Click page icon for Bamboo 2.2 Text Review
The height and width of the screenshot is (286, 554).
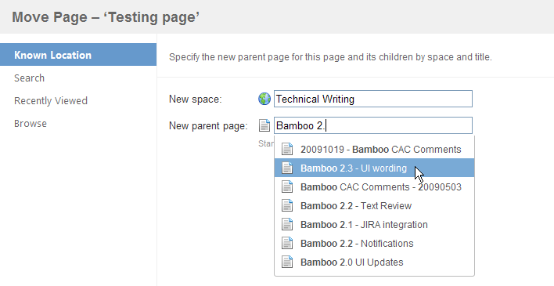tap(287, 205)
